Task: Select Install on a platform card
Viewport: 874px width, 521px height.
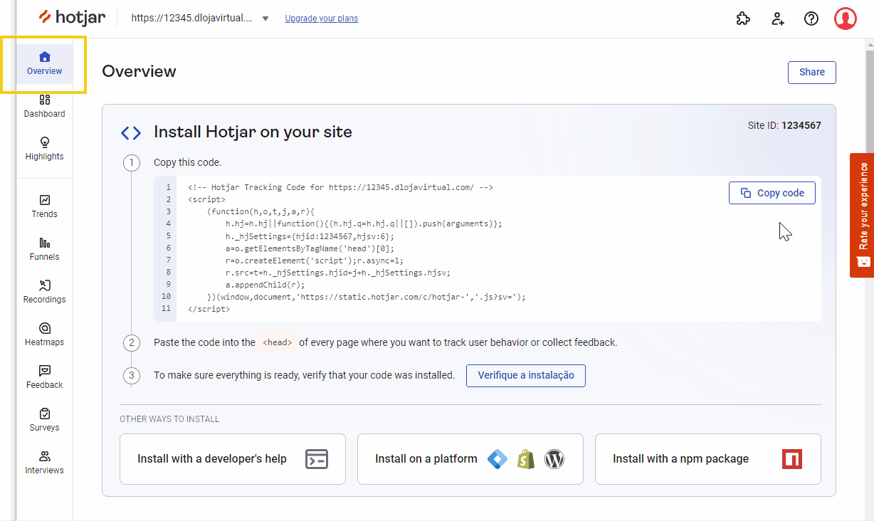Action: (470, 459)
